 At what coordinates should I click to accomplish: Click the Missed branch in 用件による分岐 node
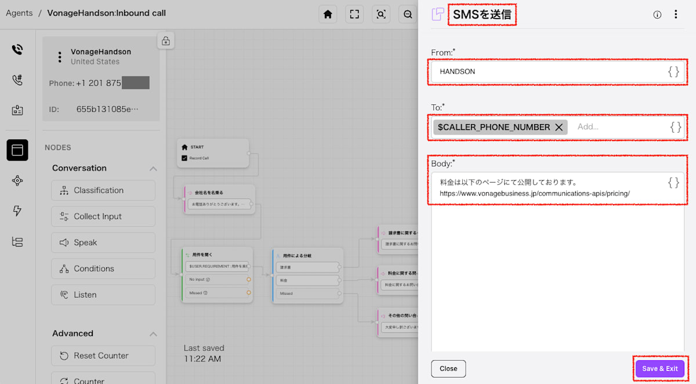(x=307, y=294)
